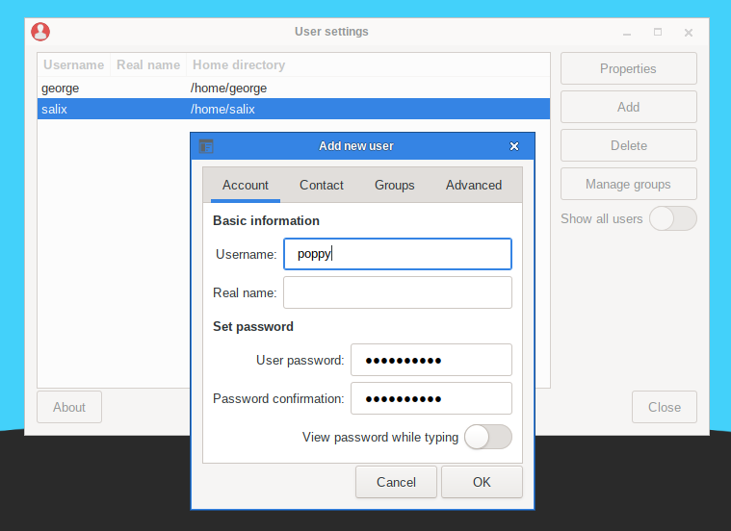Click the Add new user dialog window icon

coord(206,146)
